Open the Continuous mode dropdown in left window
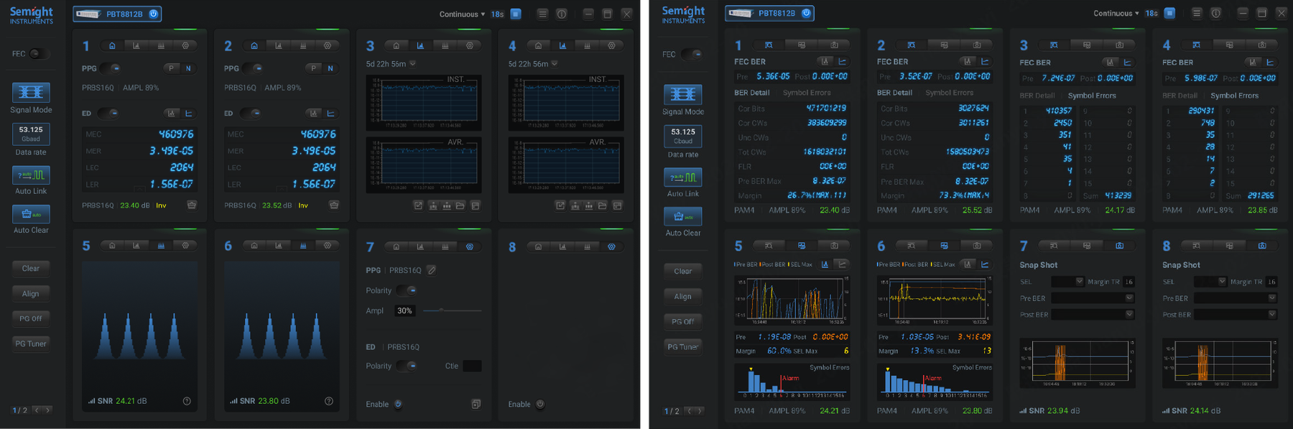Screen dimensions: 1293x429 point(462,14)
